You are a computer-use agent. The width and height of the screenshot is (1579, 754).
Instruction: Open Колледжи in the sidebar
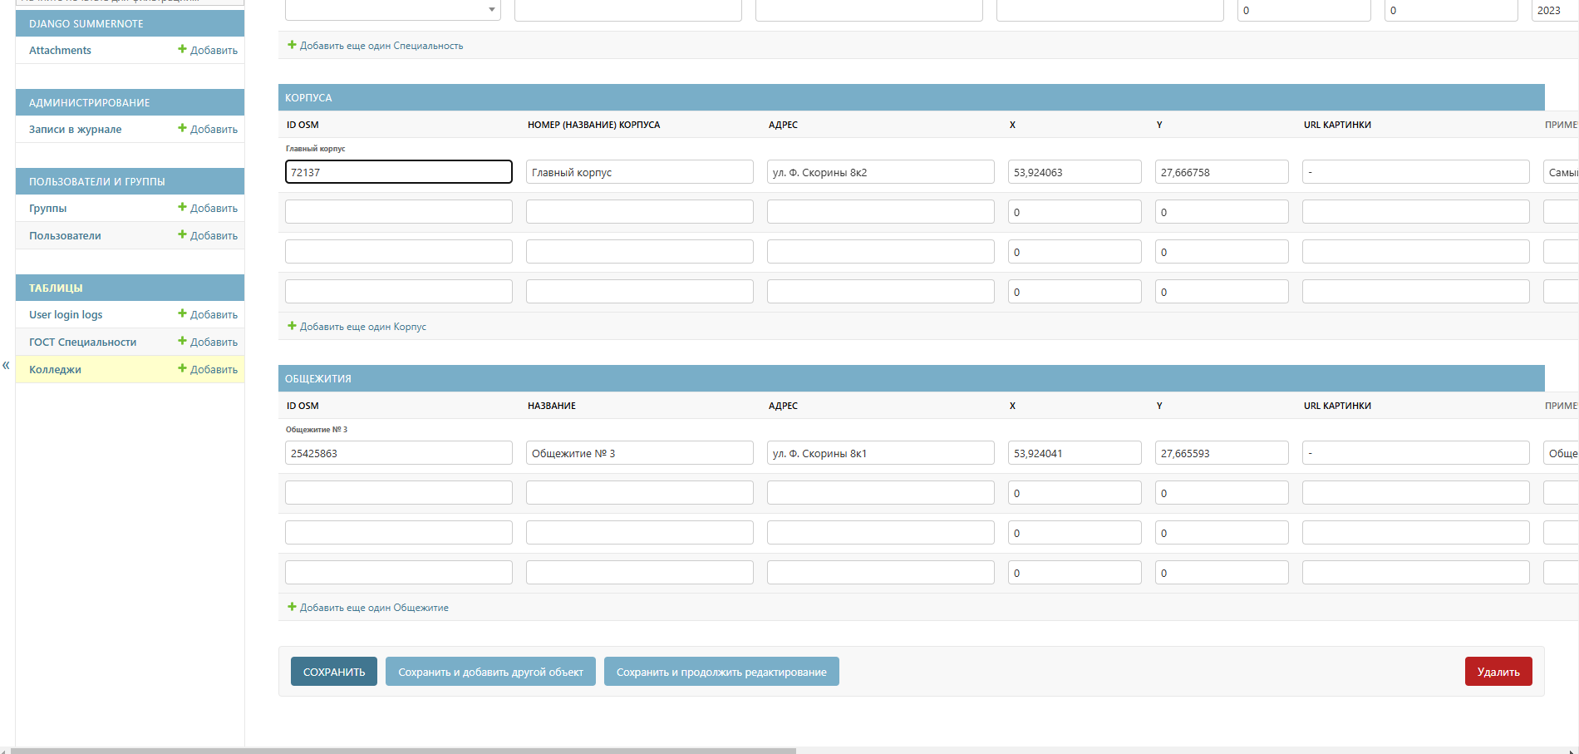pyautogui.click(x=55, y=370)
